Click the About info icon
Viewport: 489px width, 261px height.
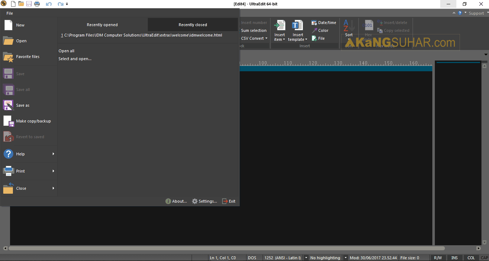(x=168, y=201)
